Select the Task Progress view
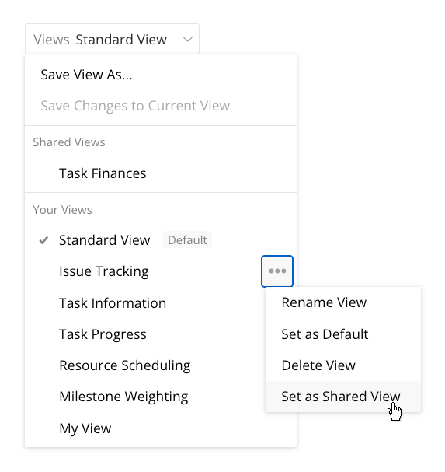The image size is (445, 472). pos(103,334)
